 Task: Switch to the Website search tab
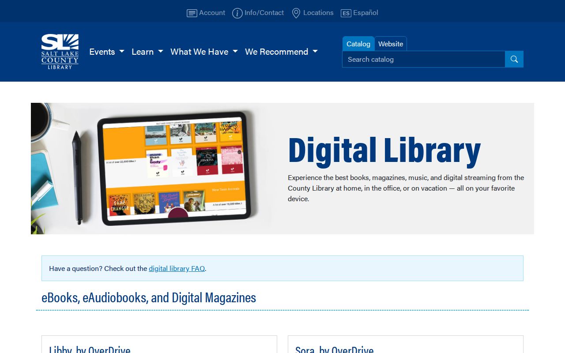(391, 44)
